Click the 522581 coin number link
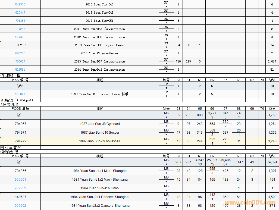 click(x=20, y=70)
